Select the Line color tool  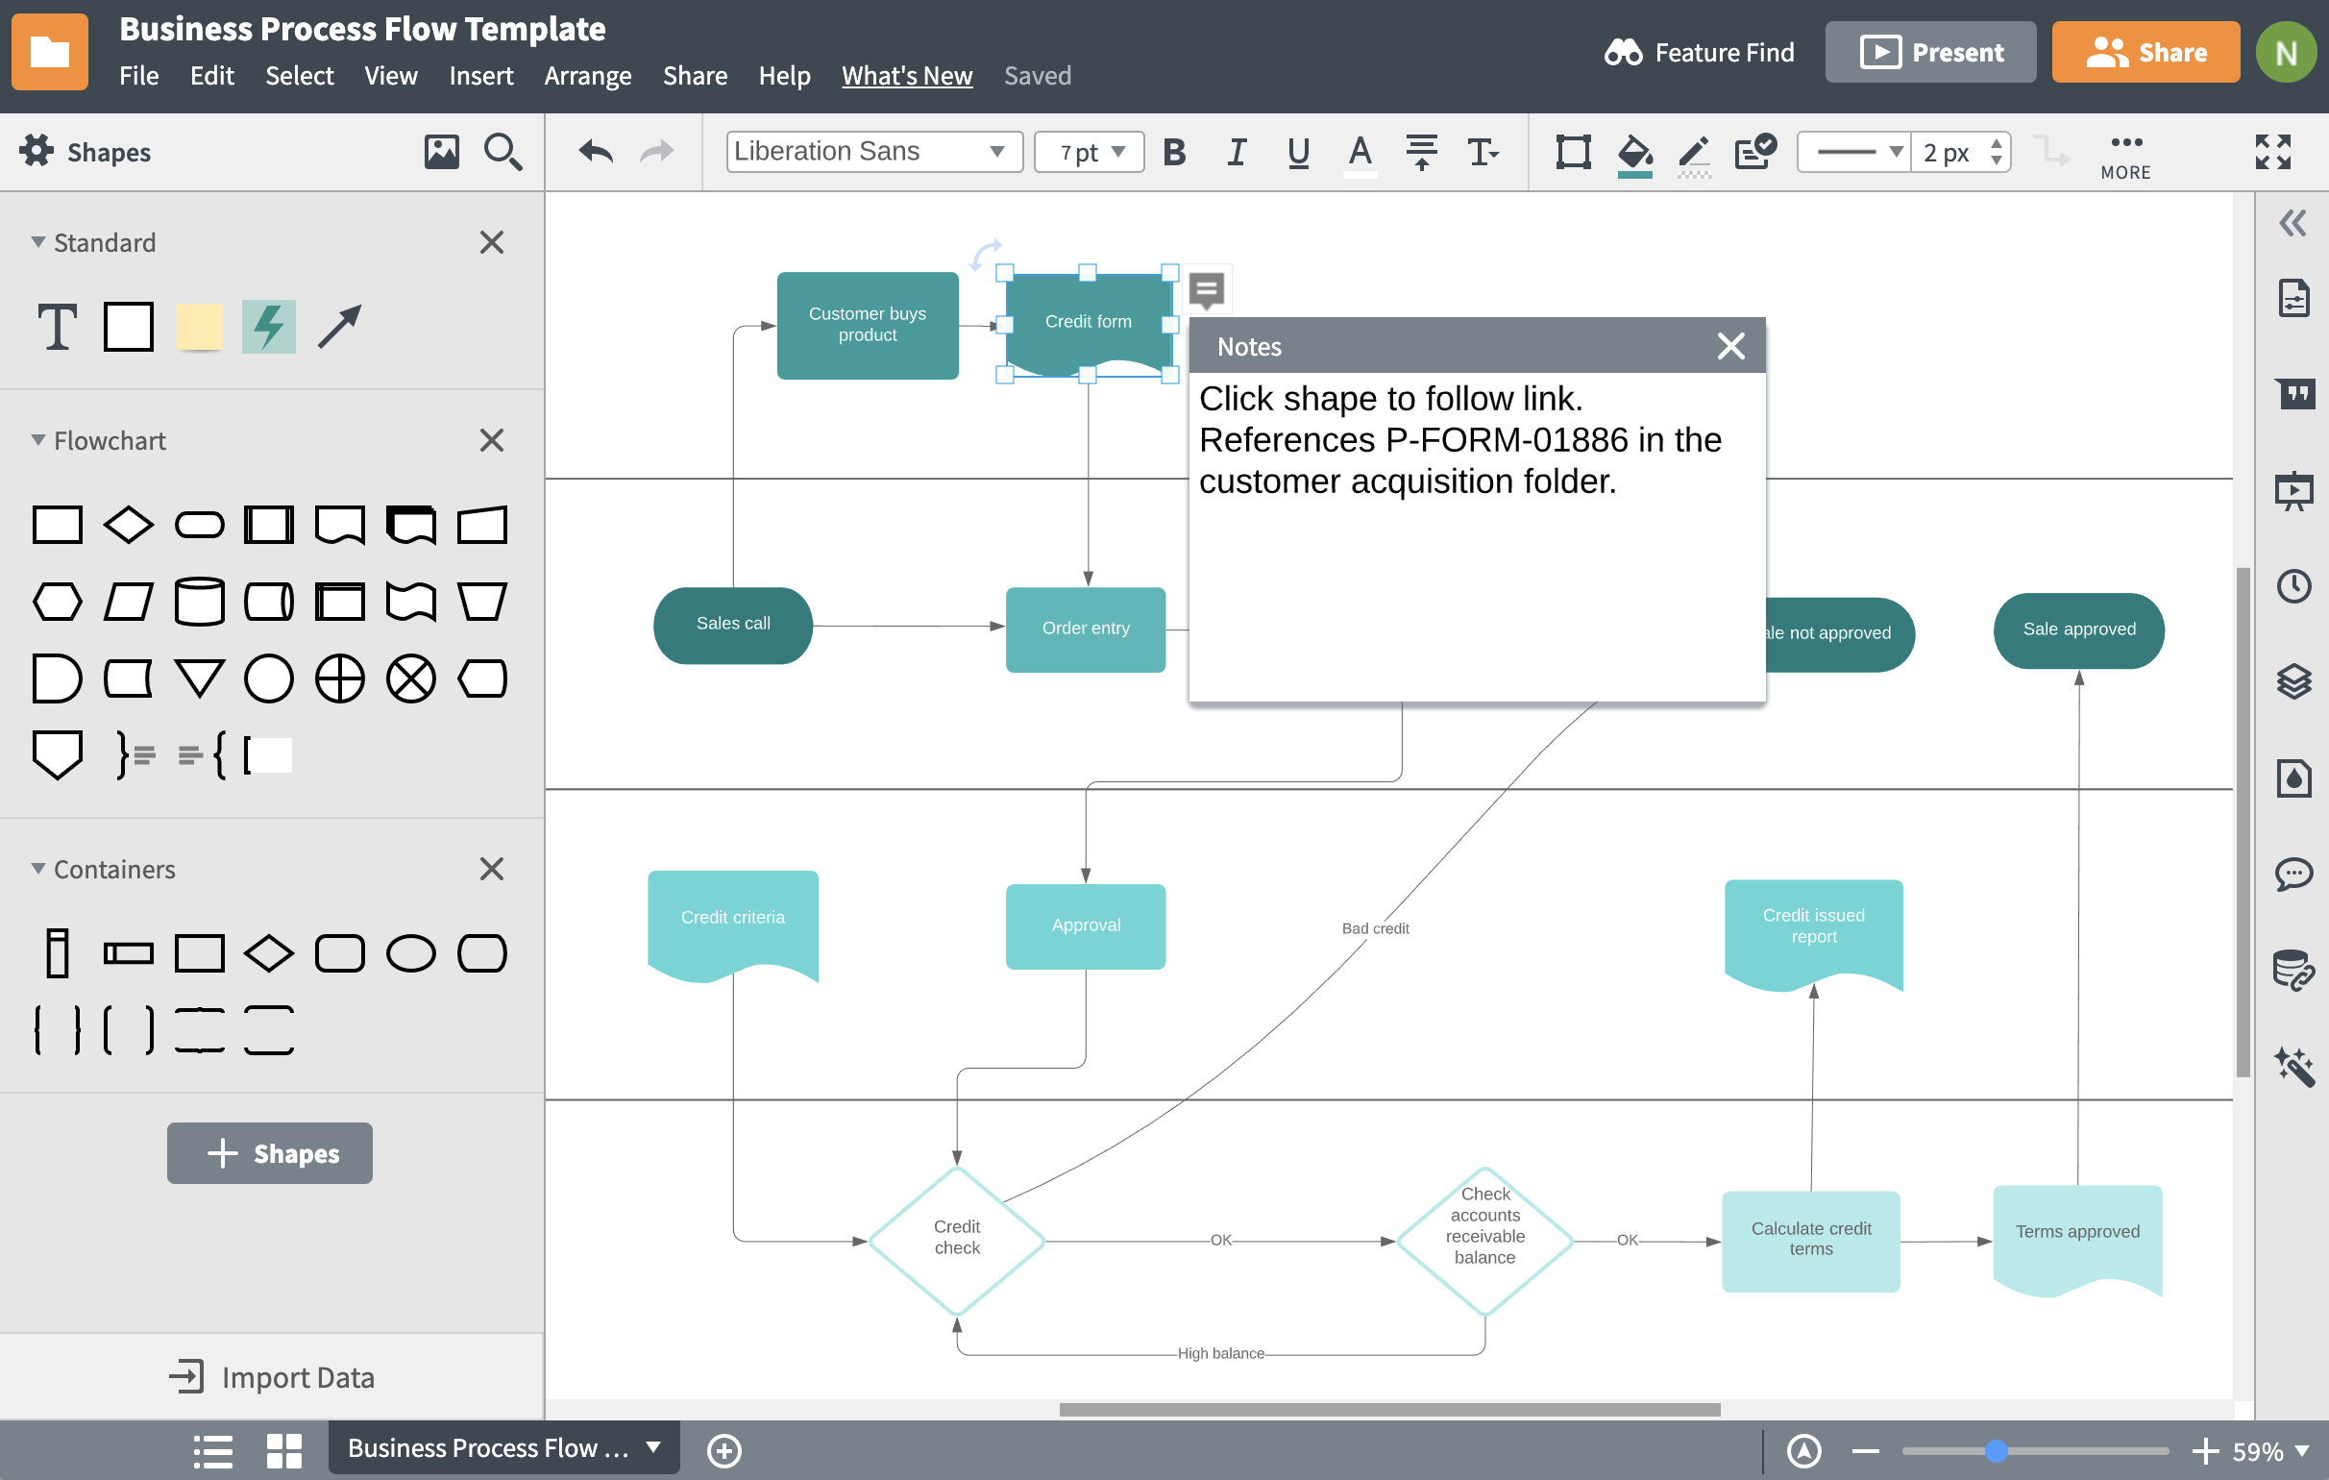click(1691, 151)
